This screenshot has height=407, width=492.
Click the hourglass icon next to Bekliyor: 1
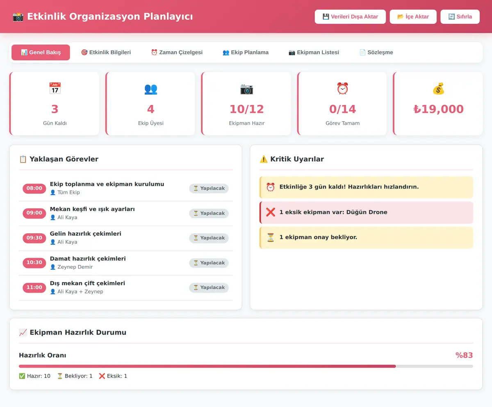click(59, 376)
